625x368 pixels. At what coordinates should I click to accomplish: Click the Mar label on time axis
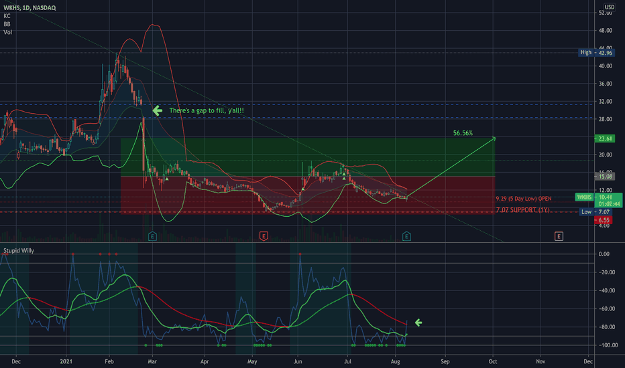152,361
